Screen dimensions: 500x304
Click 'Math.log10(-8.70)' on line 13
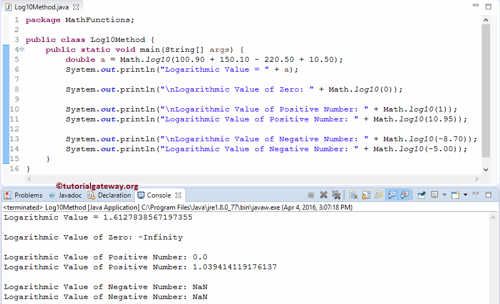tap(427, 139)
